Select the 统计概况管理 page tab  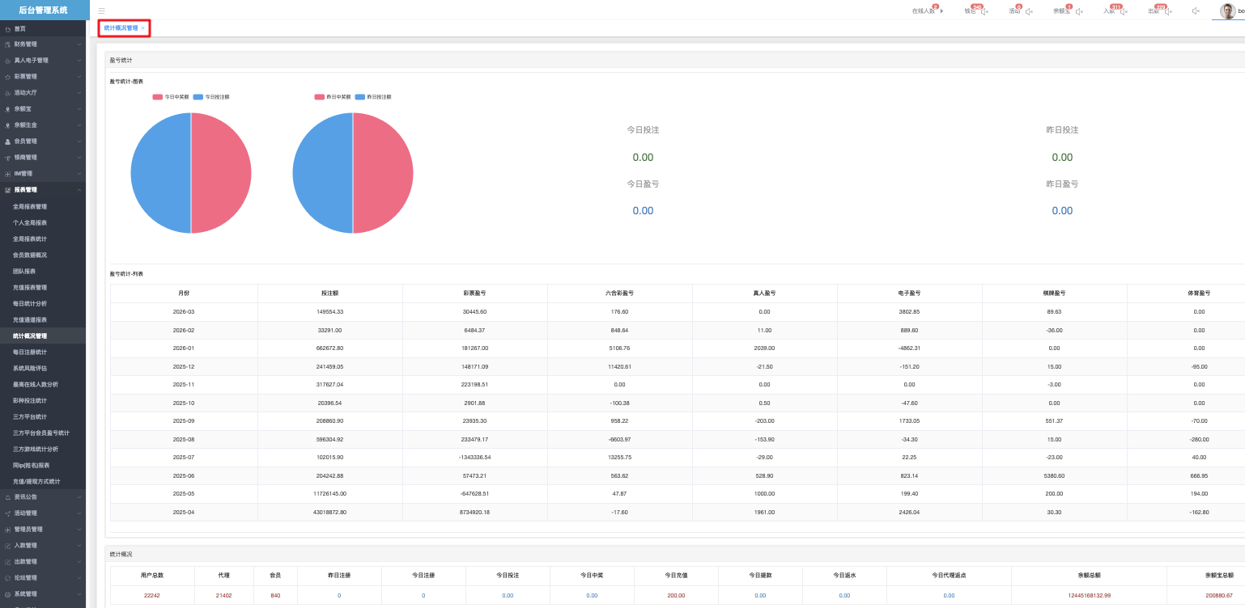[121, 28]
